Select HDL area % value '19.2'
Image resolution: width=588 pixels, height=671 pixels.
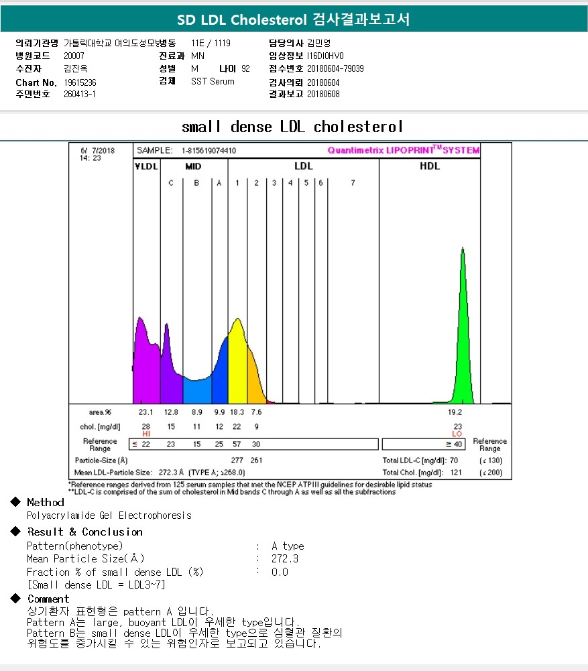coord(455,412)
